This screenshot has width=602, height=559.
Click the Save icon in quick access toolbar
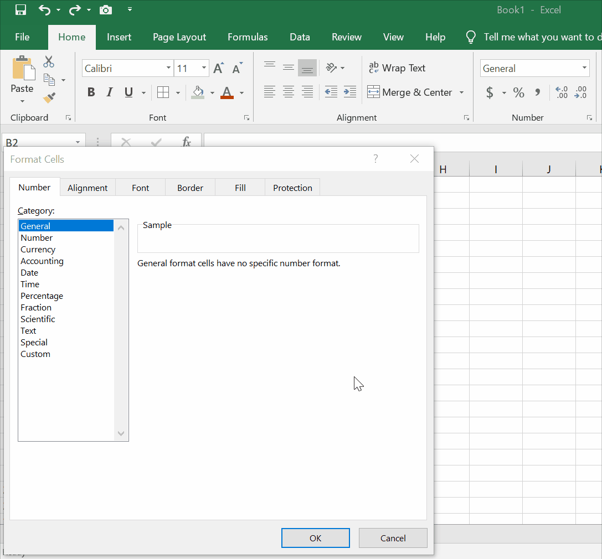(20, 9)
